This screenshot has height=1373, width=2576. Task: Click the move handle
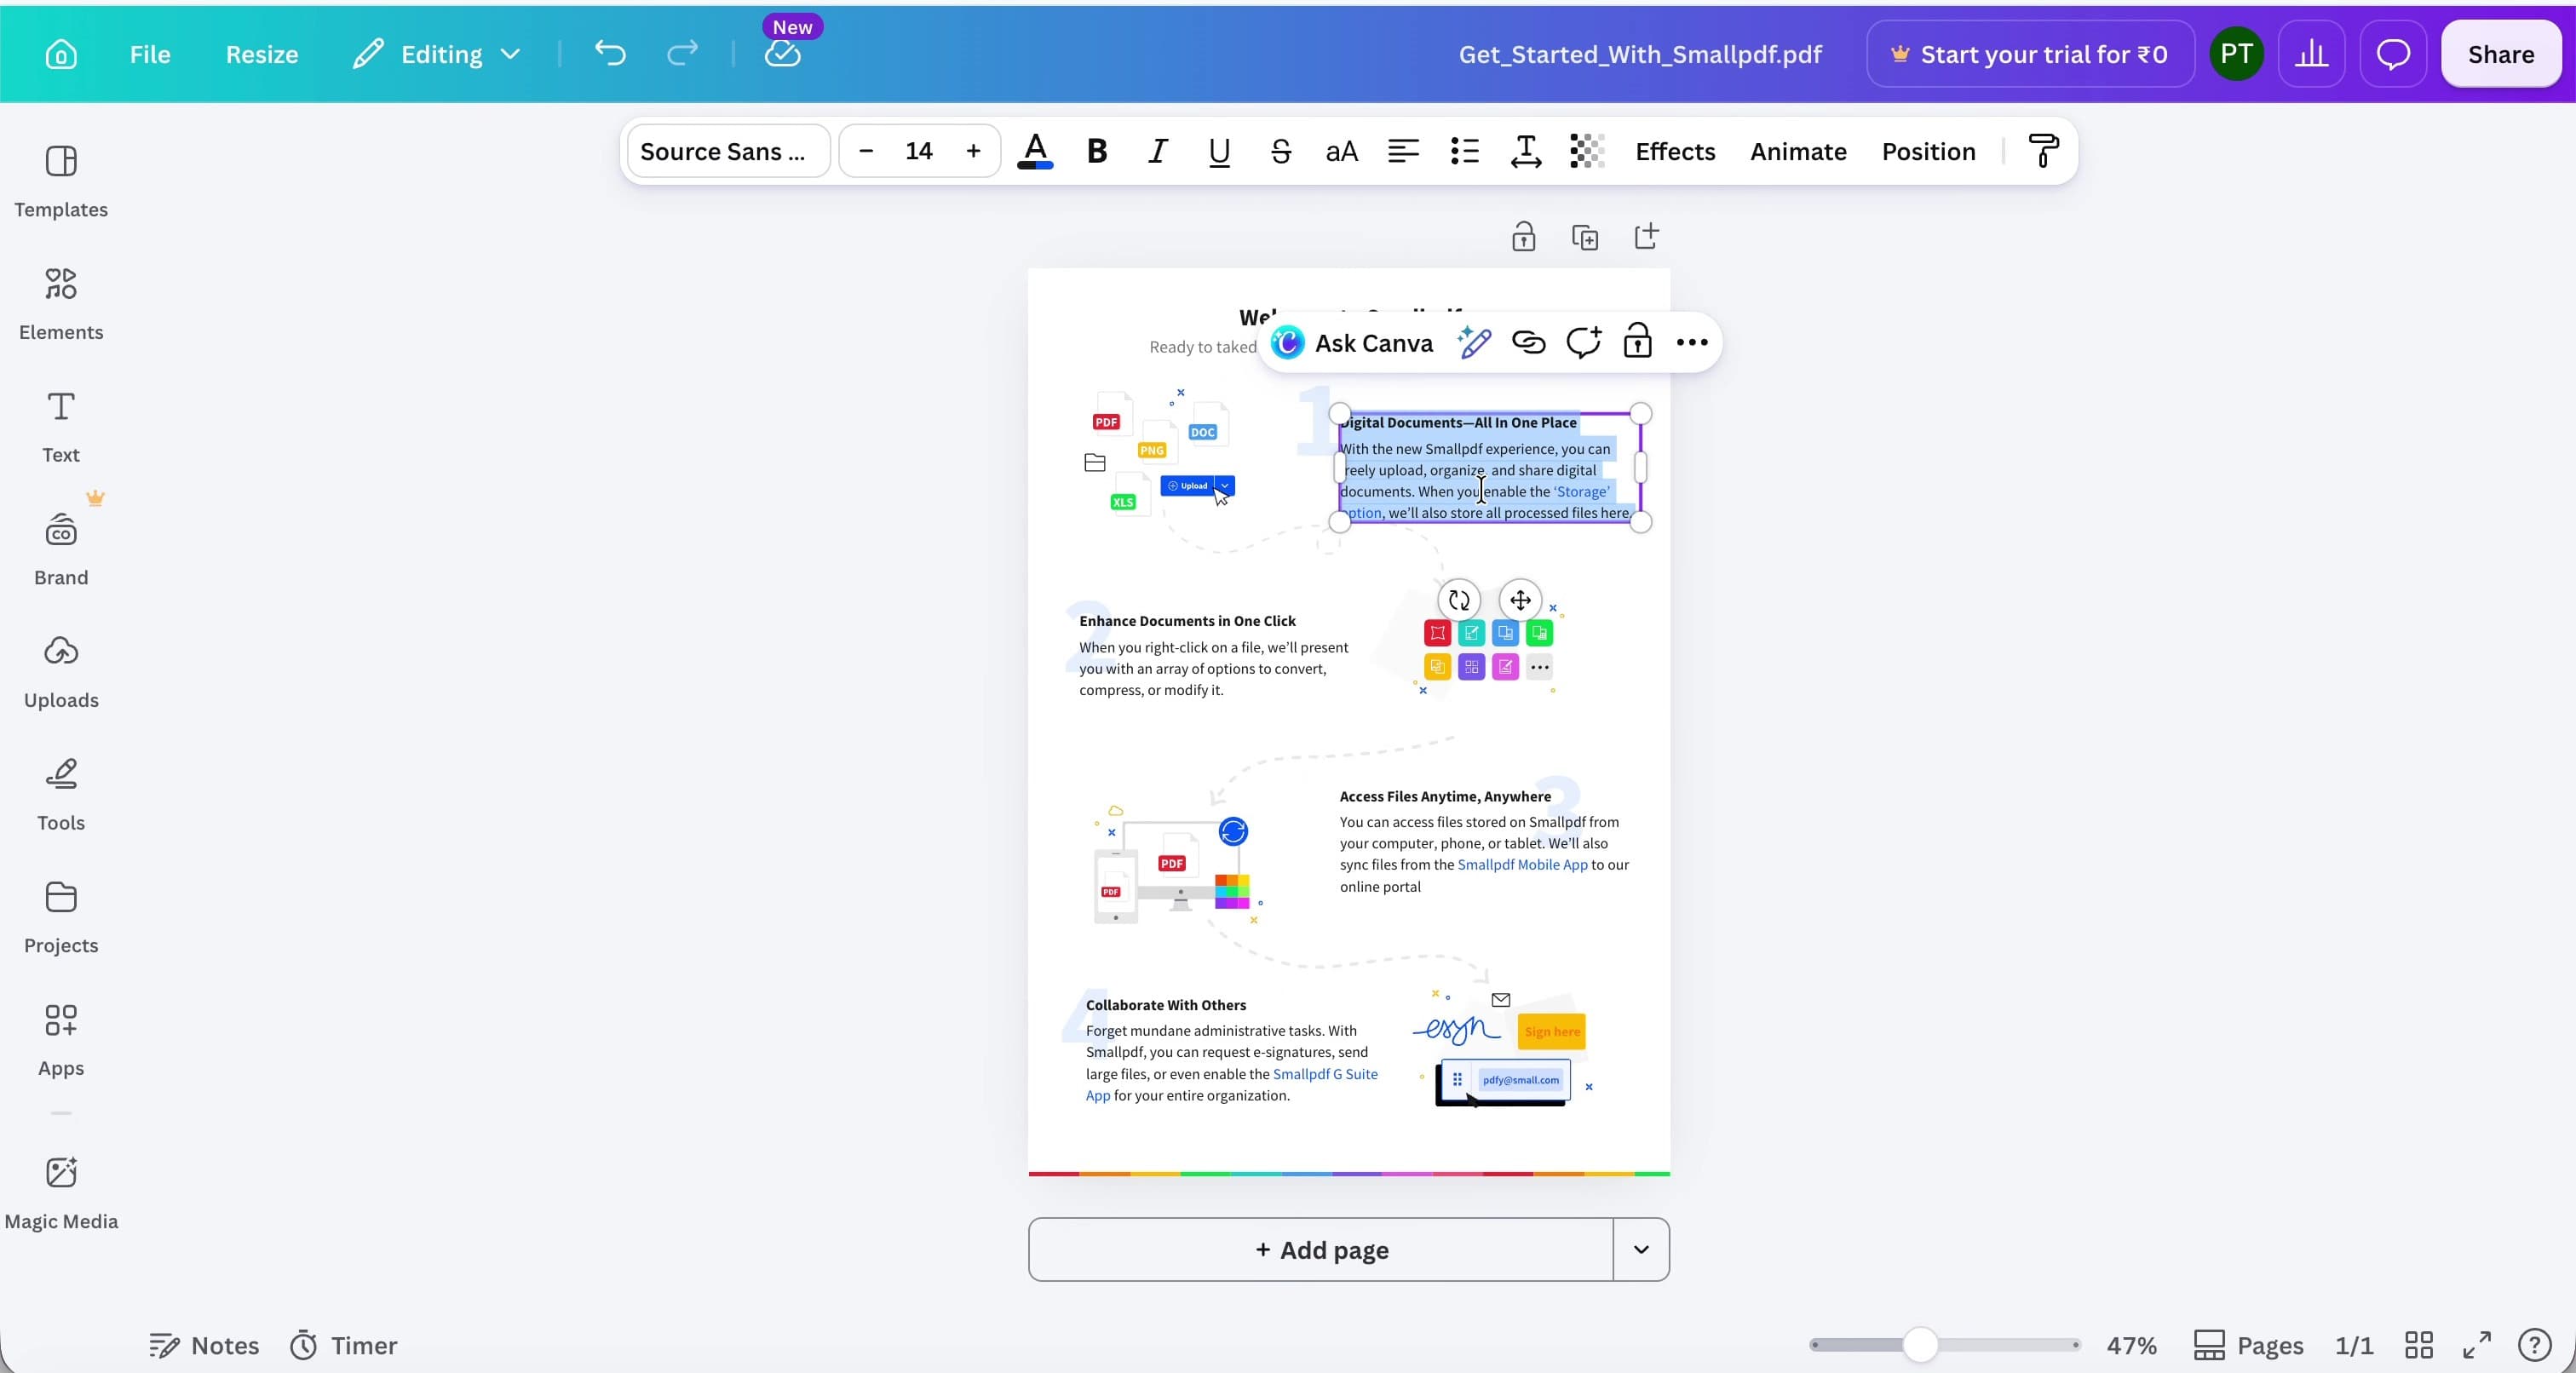pos(1520,600)
